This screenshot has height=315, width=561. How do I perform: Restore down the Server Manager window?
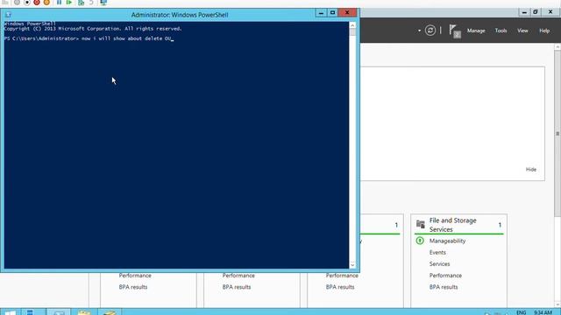point(536,12)
